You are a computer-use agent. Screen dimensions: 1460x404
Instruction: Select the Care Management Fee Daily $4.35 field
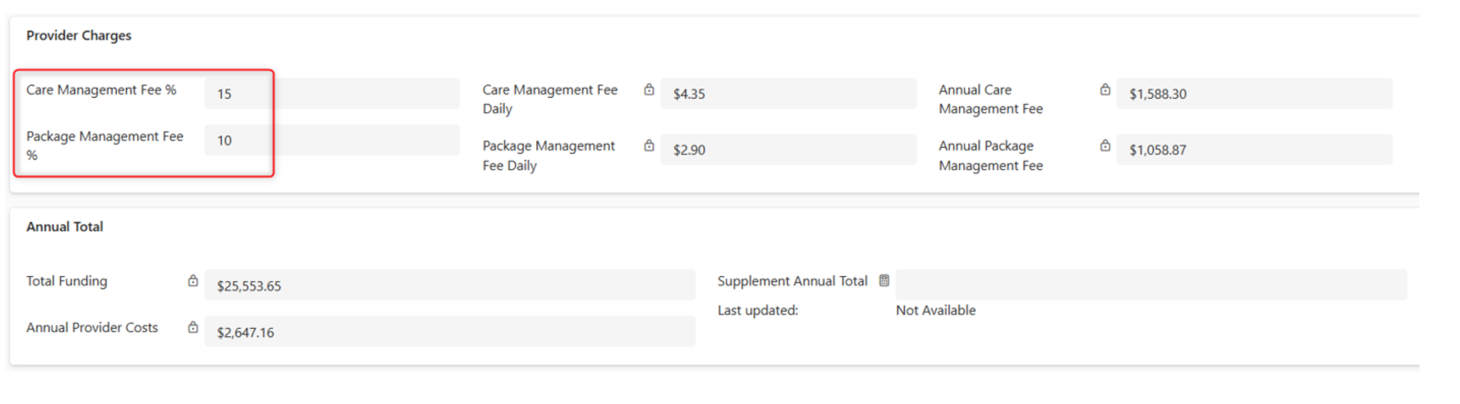coord(788,94)
